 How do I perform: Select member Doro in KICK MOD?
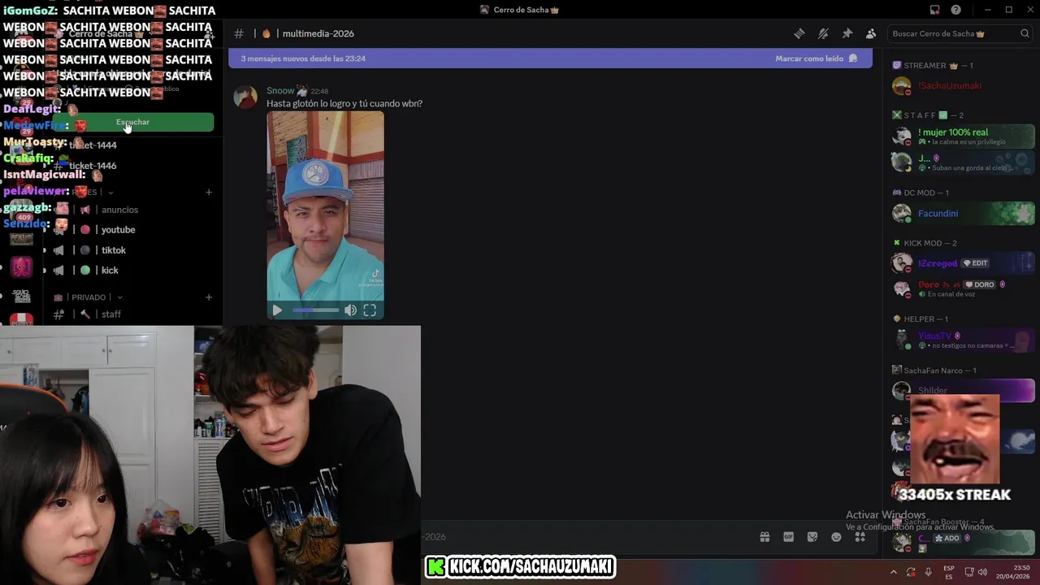[963, 288]
